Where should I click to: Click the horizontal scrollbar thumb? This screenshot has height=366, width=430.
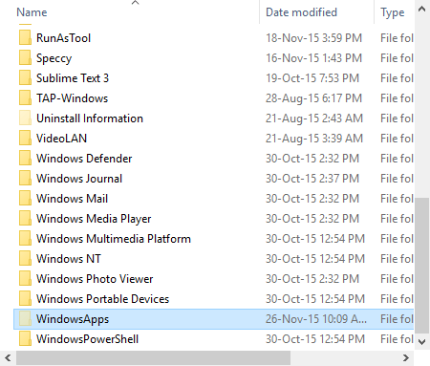tap(153, 358)
